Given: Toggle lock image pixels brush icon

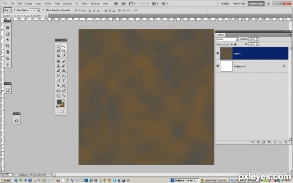Looking at the screenshot, I should point(228,44).
